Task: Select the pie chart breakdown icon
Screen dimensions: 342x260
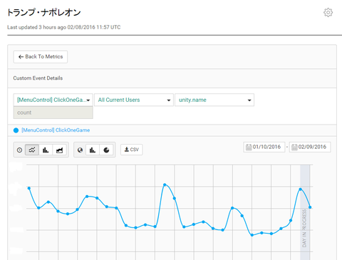Action: [106, 150]
